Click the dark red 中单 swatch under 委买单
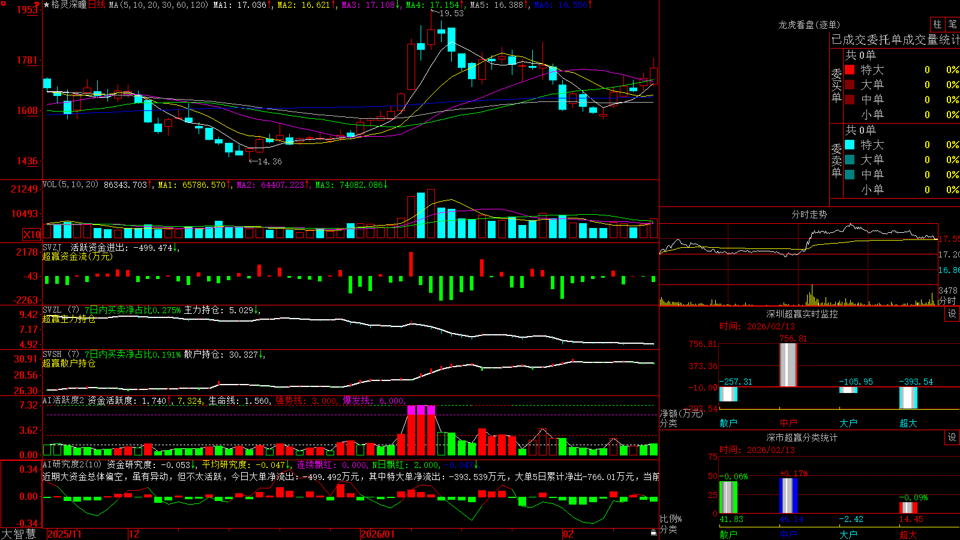This screenshot has height=540, width=960. click(x=850, y=100)
